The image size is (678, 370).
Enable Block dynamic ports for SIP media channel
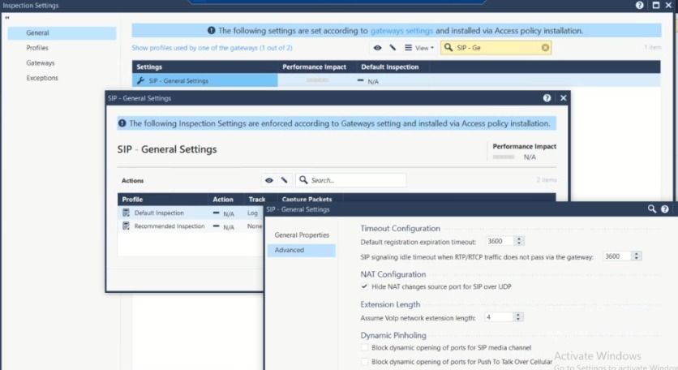364,347
